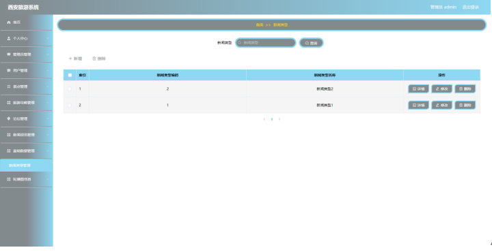This screenshot has width=492, height=252.
Task: Select page number 1 in pagination
Action: click(272, 119)
